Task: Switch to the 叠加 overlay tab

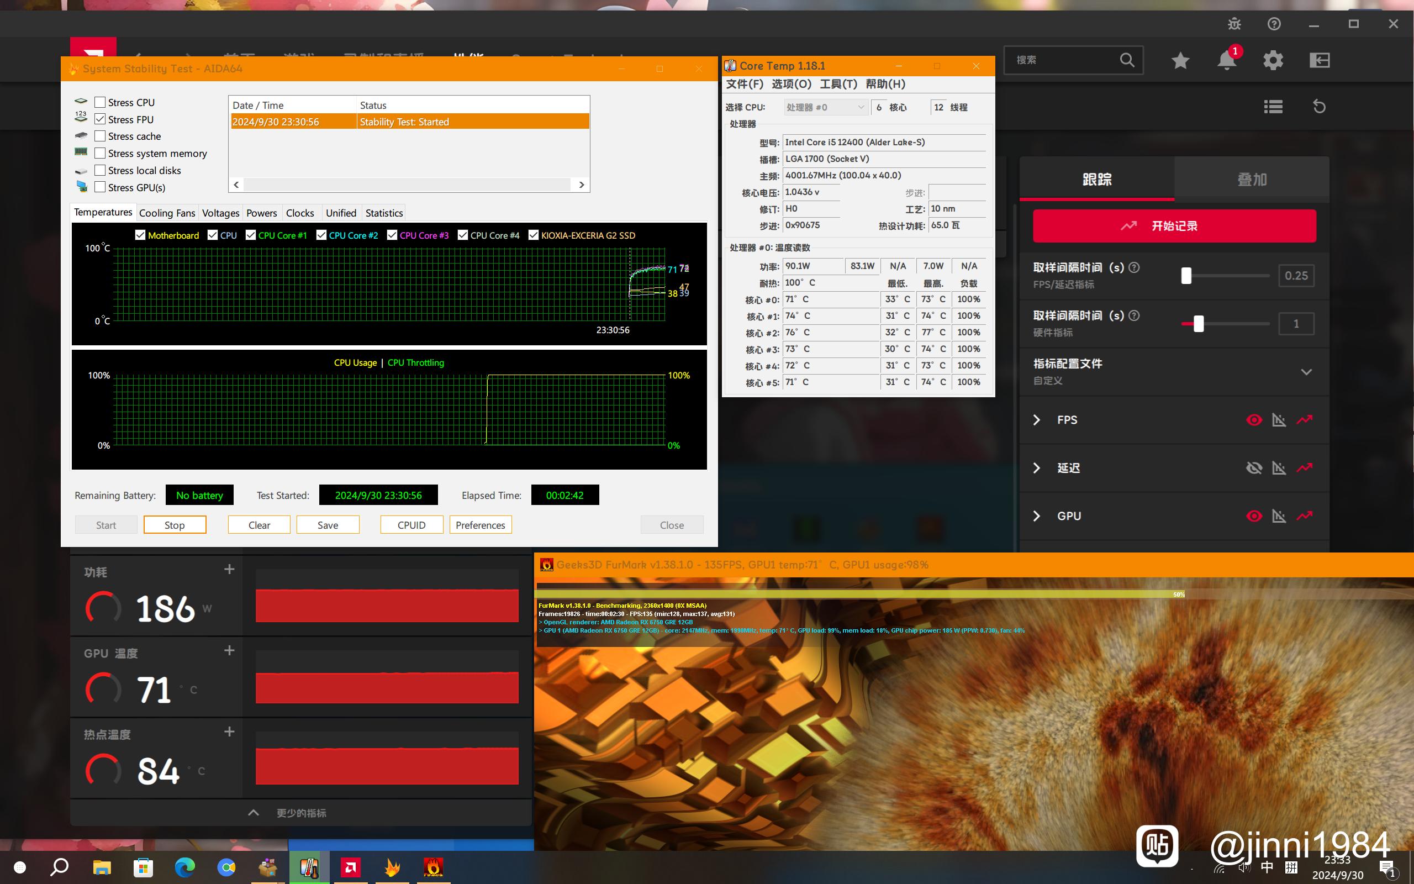Action: [x=1252, y=179]
